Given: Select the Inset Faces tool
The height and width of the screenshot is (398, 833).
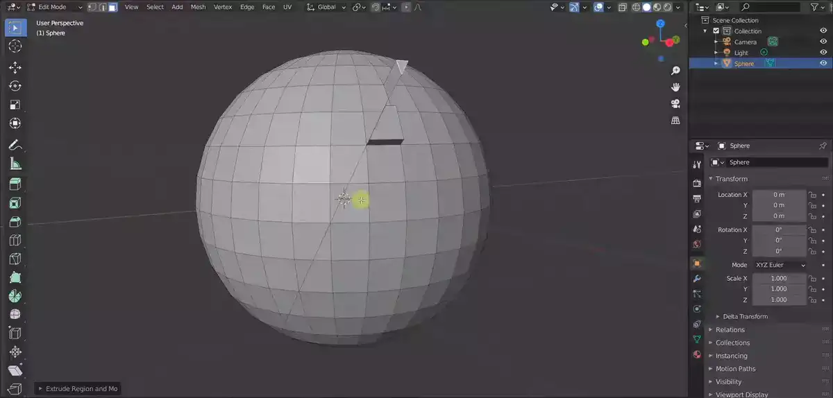Looking at the screenshot, I should click(15, 203).
